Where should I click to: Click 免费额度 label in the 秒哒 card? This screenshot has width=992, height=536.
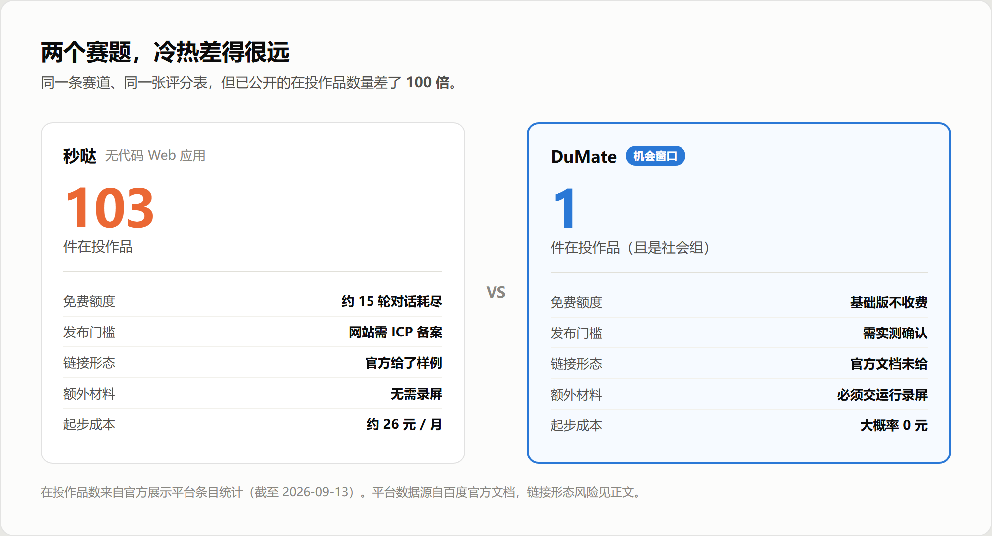[x=89, y=301]
